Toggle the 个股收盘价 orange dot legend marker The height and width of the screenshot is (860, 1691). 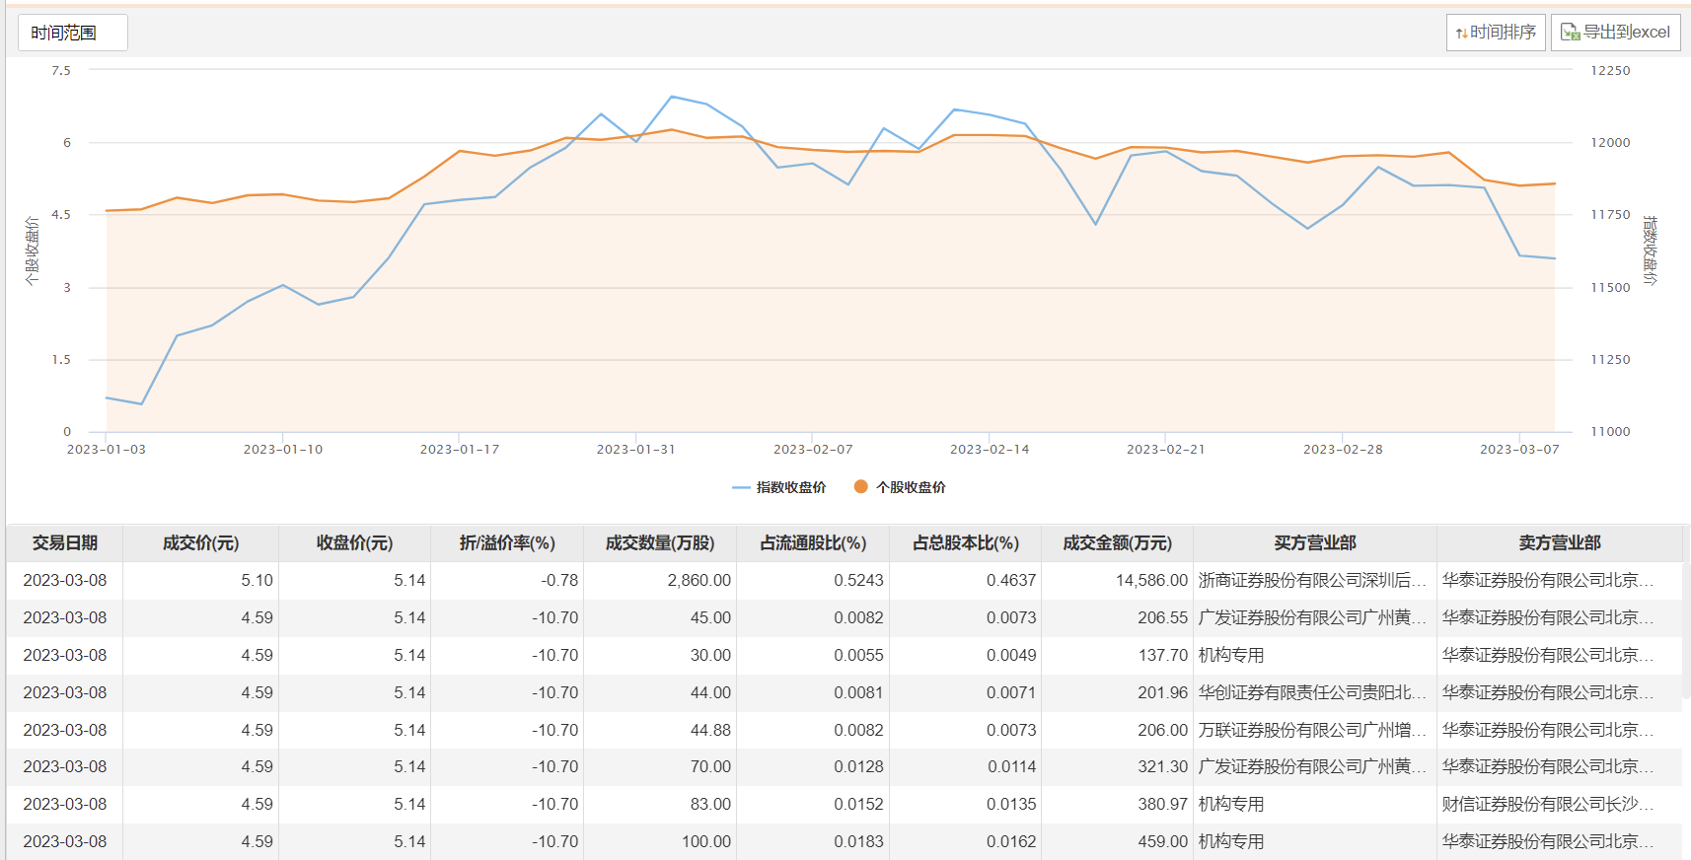click(860, 486)
